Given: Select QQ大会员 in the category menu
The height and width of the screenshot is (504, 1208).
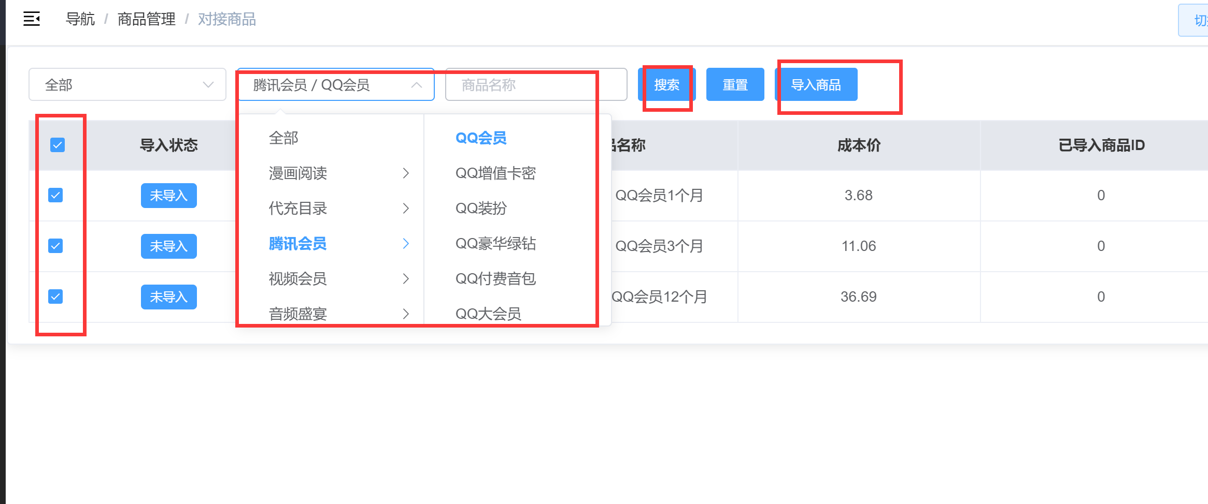Looking at the screenshot, I should click(x=488, y=313).
